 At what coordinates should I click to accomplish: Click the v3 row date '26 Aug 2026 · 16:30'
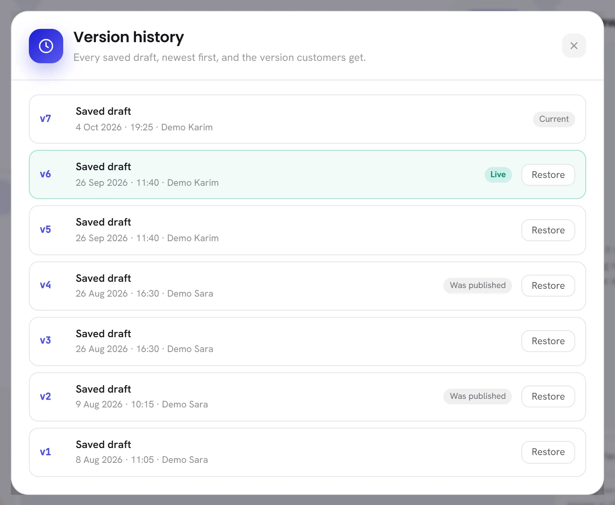117,349
